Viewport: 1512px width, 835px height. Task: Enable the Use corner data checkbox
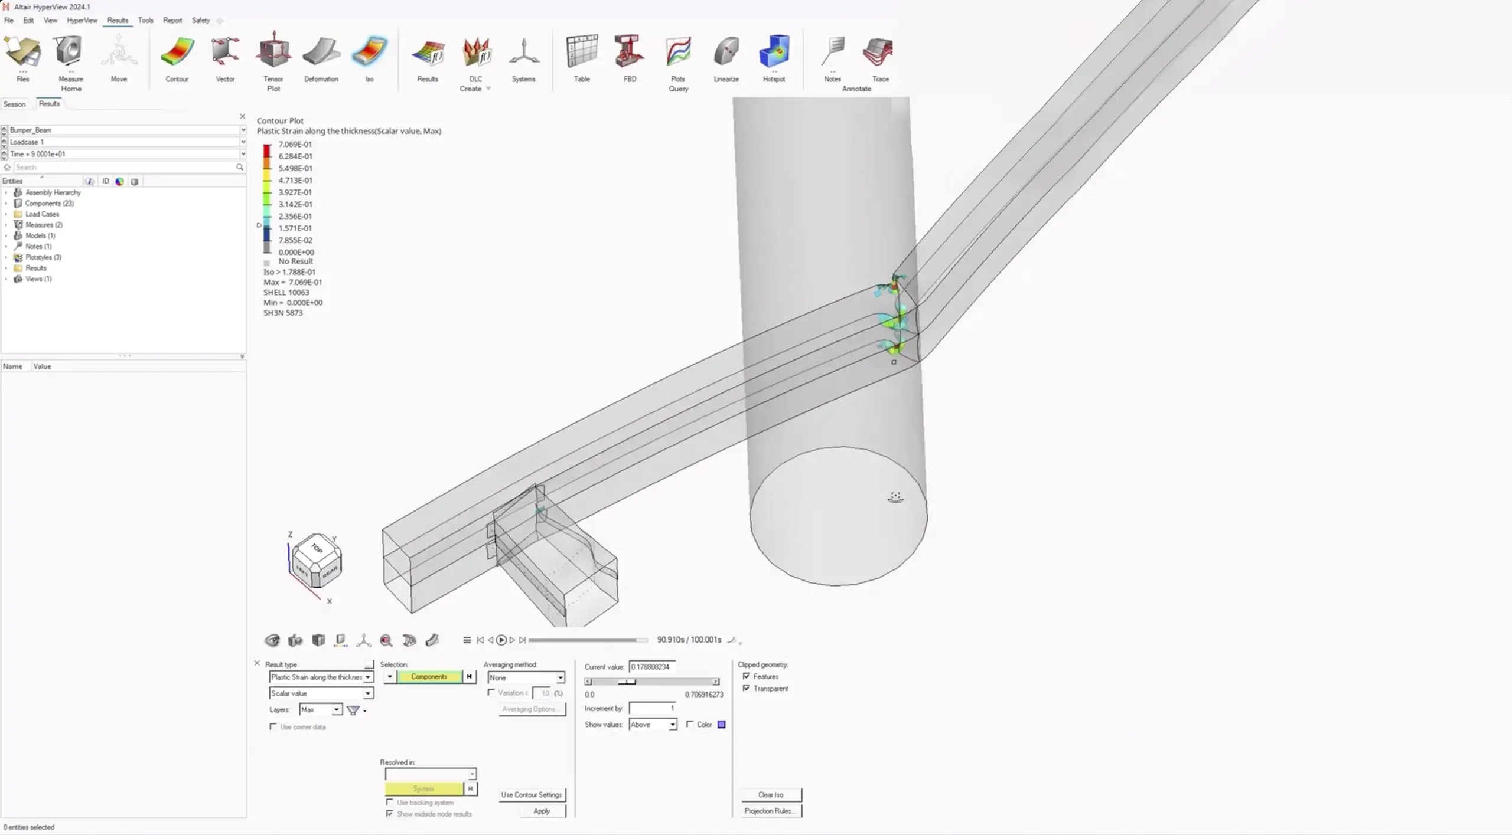pos(273,727)
